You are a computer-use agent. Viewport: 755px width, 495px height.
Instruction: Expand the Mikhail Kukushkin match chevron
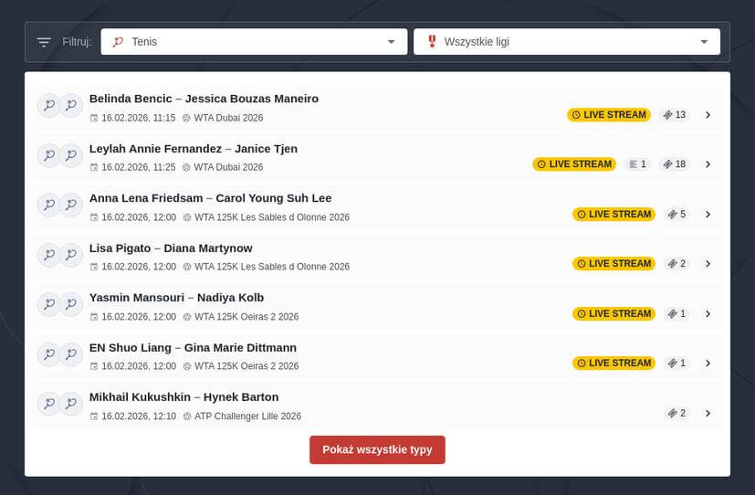tap(708, 414)
